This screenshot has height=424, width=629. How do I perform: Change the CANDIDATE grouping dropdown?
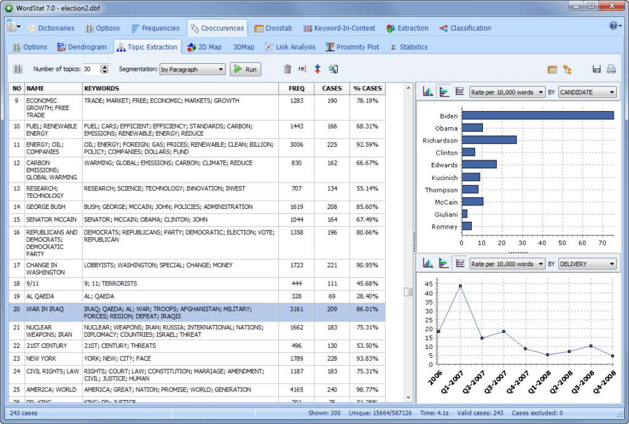point(587,91)
